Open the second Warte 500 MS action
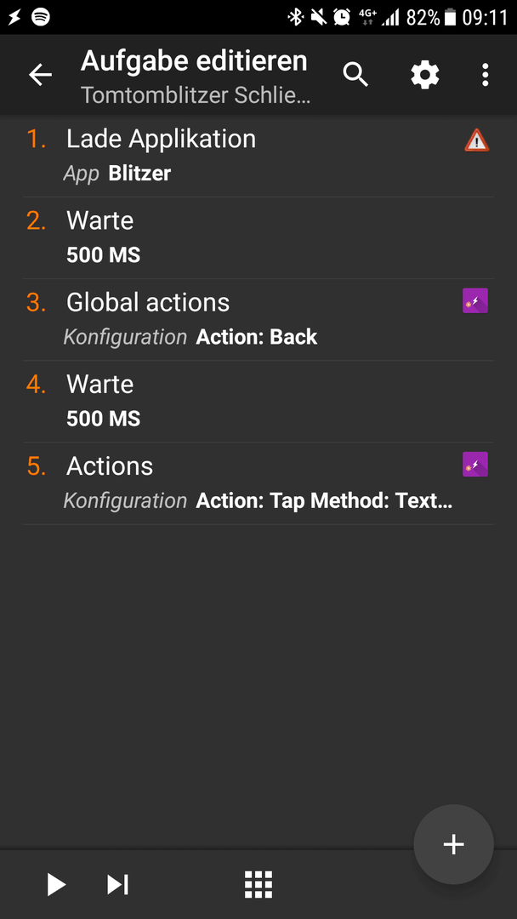The height and width of the screenshot is (919, 517). tap(258, 402)
